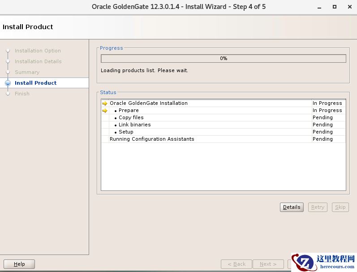This screenshot has height=272, width=357.
Task: Click the Retry button
Action: click(x=318, y=207)
